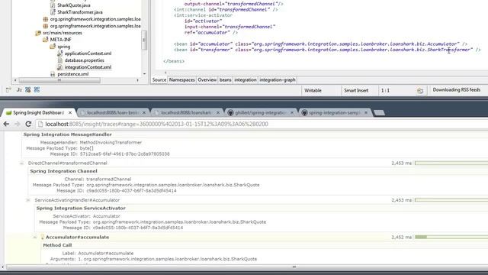Click Downloading RSS feeds status text

click(x=456, y=90)
